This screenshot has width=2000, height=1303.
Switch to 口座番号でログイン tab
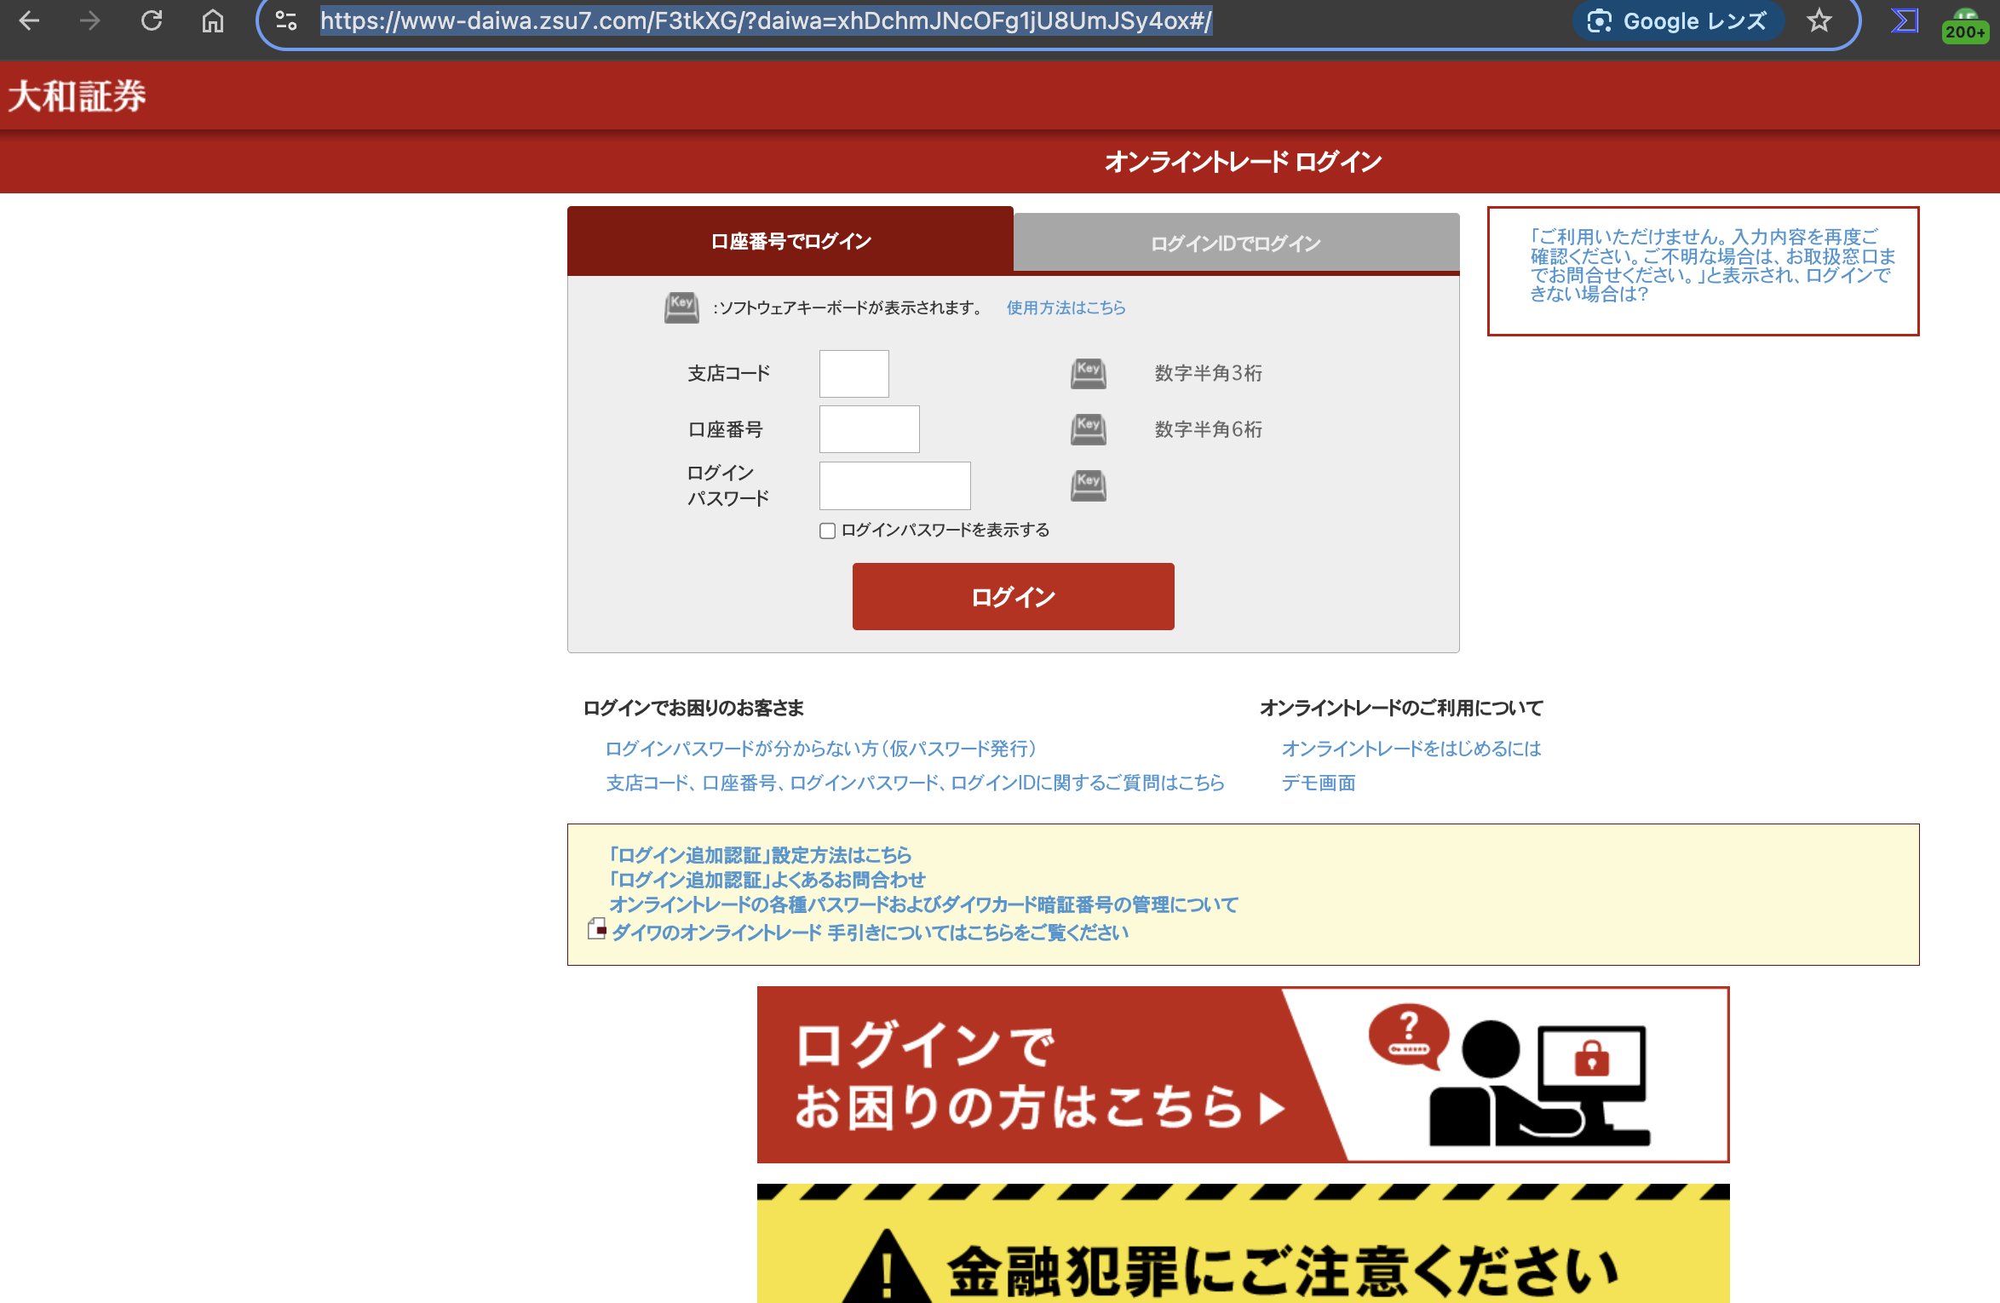click(790, 241)
